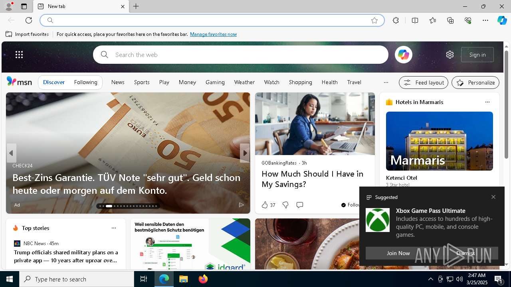Open the Travel section
Screen dimensions: 511x287
pyautogui.click(x=354, y=82)
